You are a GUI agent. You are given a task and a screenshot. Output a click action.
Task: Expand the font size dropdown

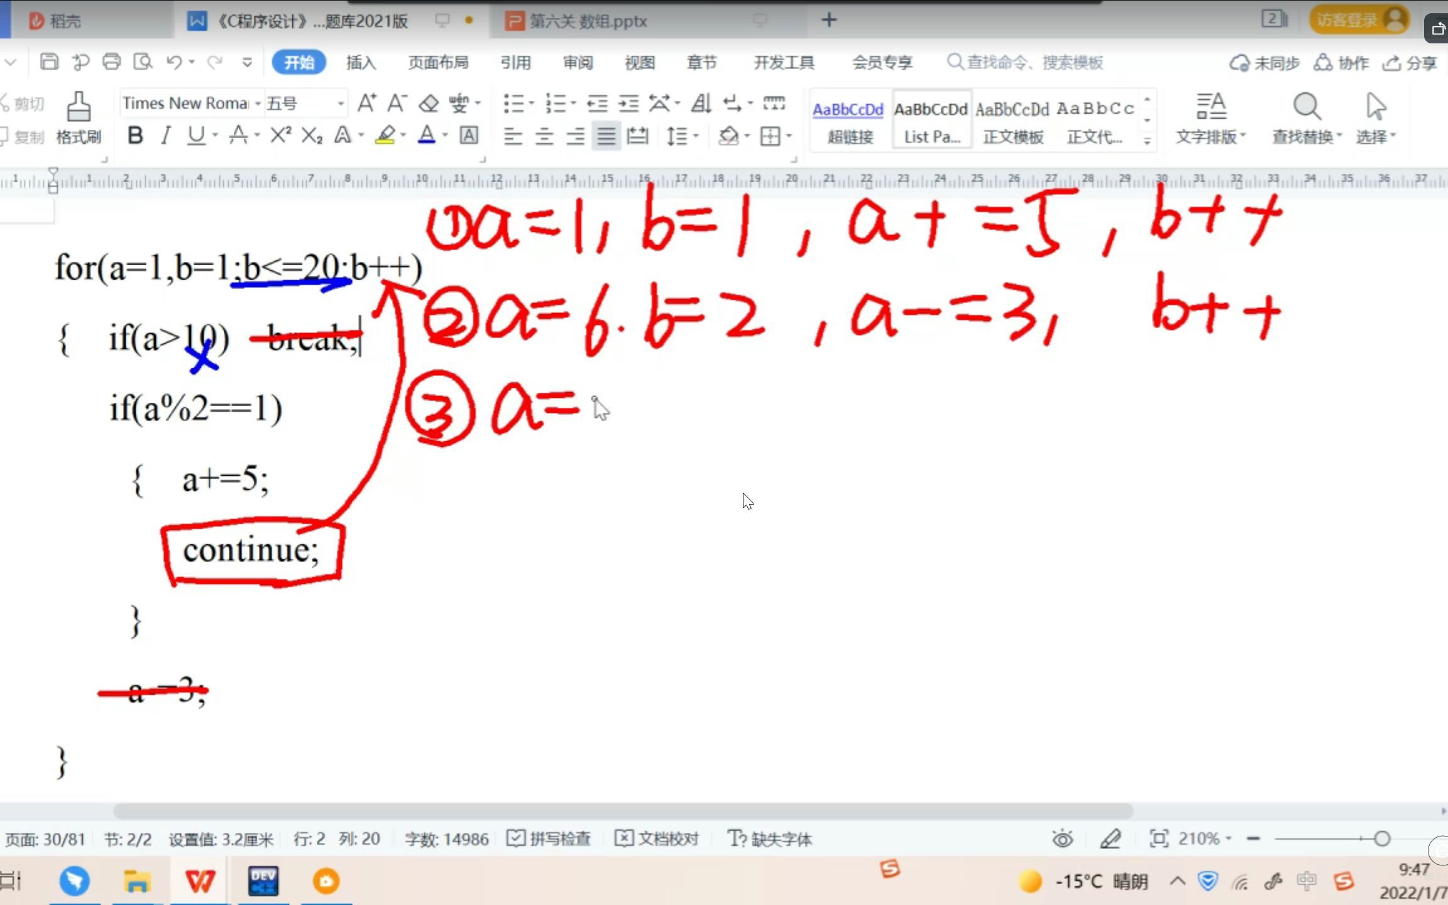341,103
